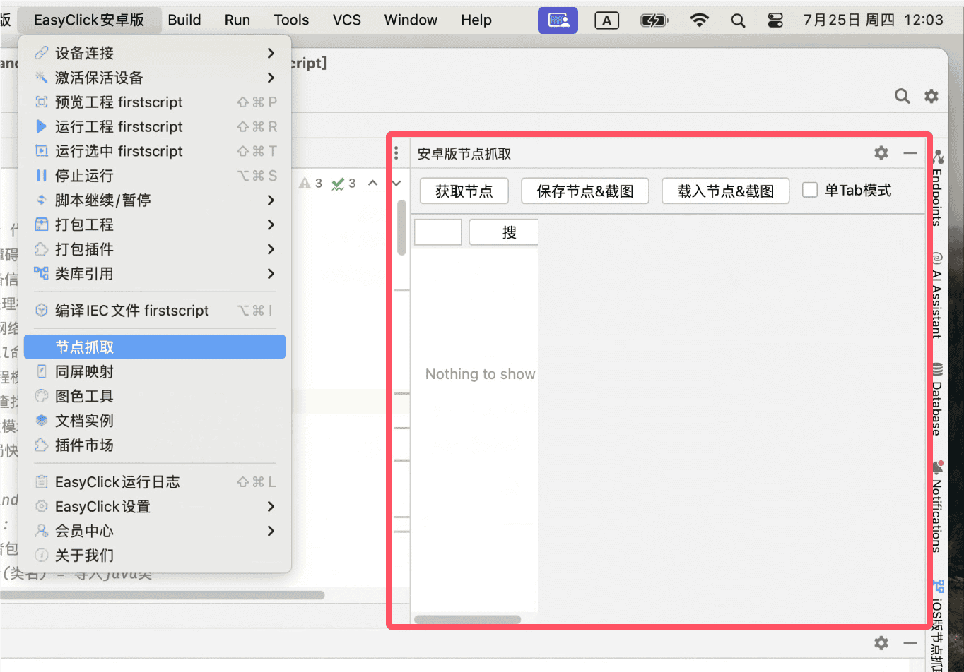Screen dimensions: 964x672
Task: Select the highlighted 节点抓取 menu item
Action: [x=155, y=347]
